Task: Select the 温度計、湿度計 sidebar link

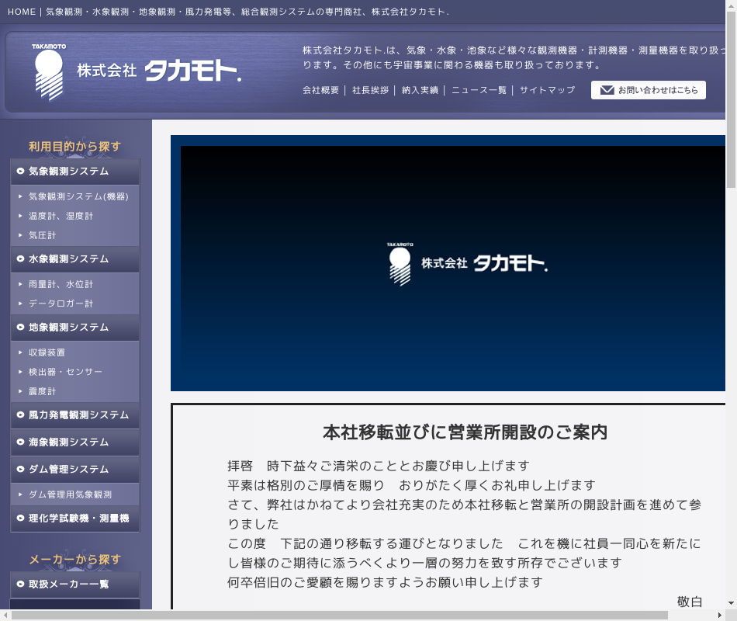Action: pos(61,216)
